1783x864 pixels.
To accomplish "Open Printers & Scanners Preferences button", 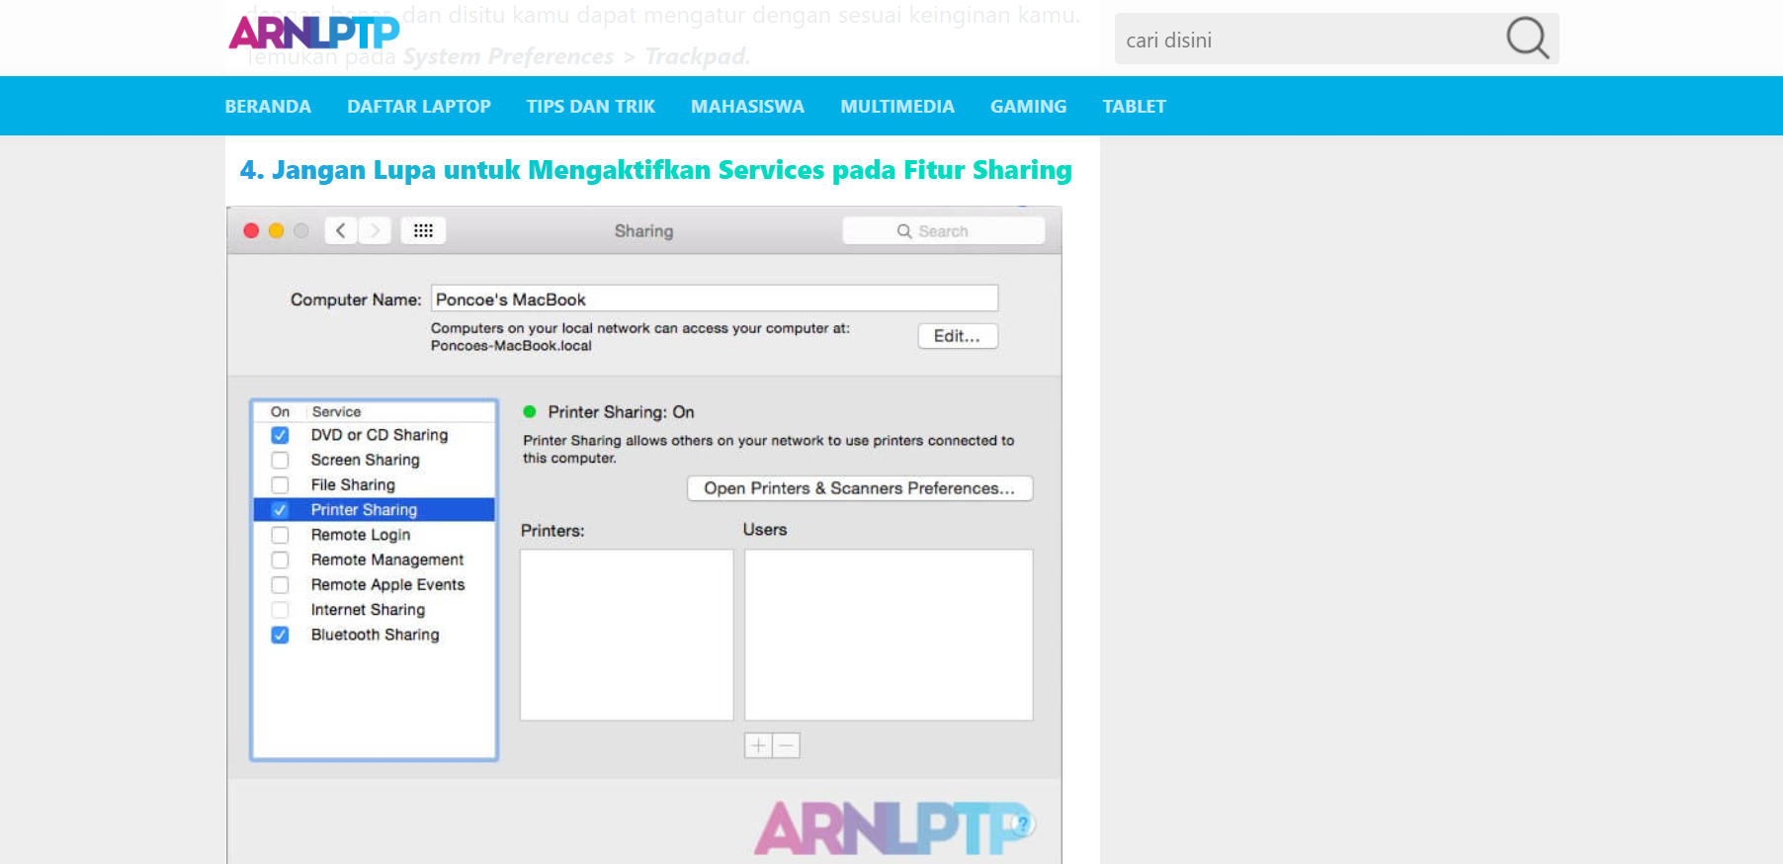I will (860, 488).
